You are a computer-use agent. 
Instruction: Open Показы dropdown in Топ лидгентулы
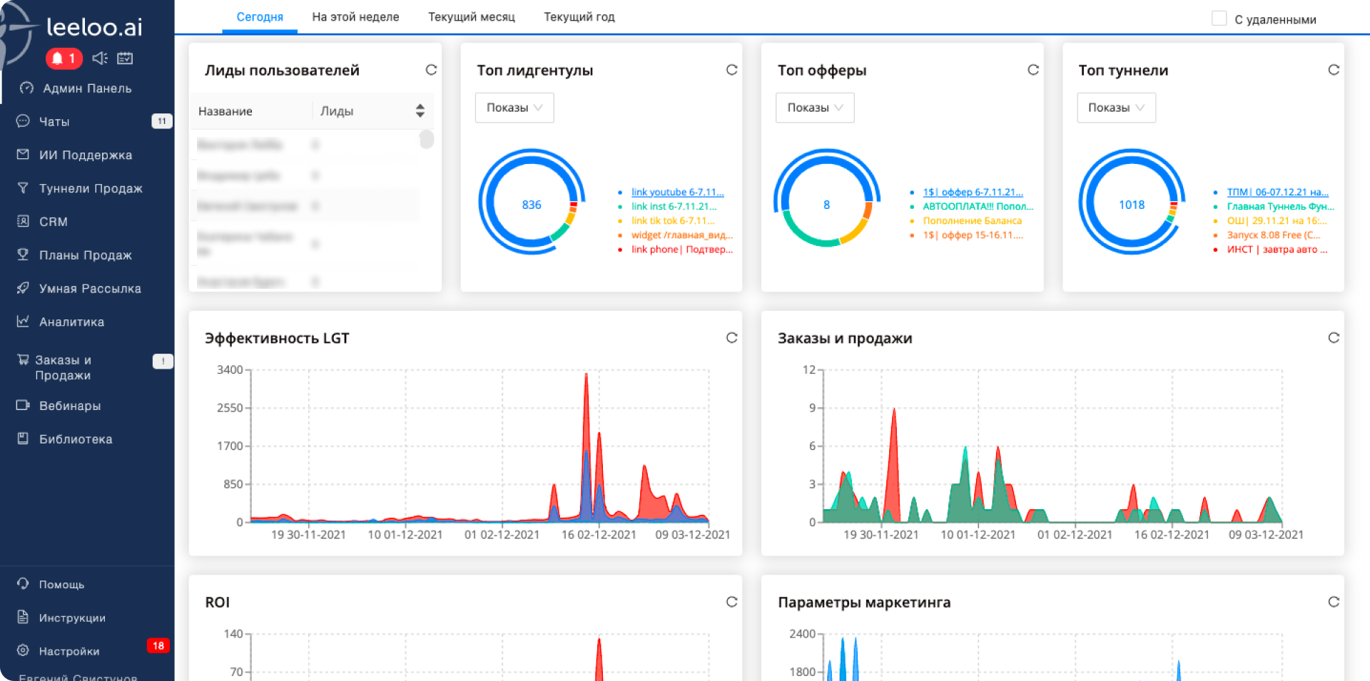click(514, 108)
